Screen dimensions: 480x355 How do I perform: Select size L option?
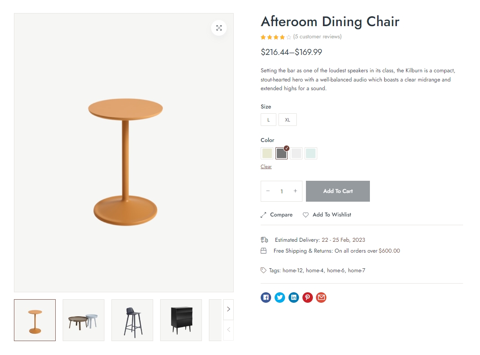click(269, 120)
